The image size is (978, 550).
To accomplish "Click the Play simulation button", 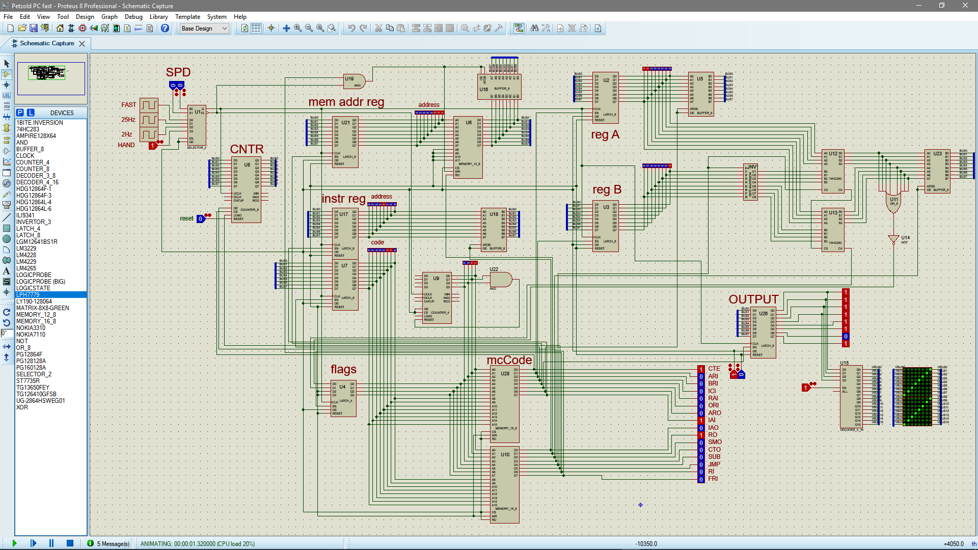I will (14, 543).
